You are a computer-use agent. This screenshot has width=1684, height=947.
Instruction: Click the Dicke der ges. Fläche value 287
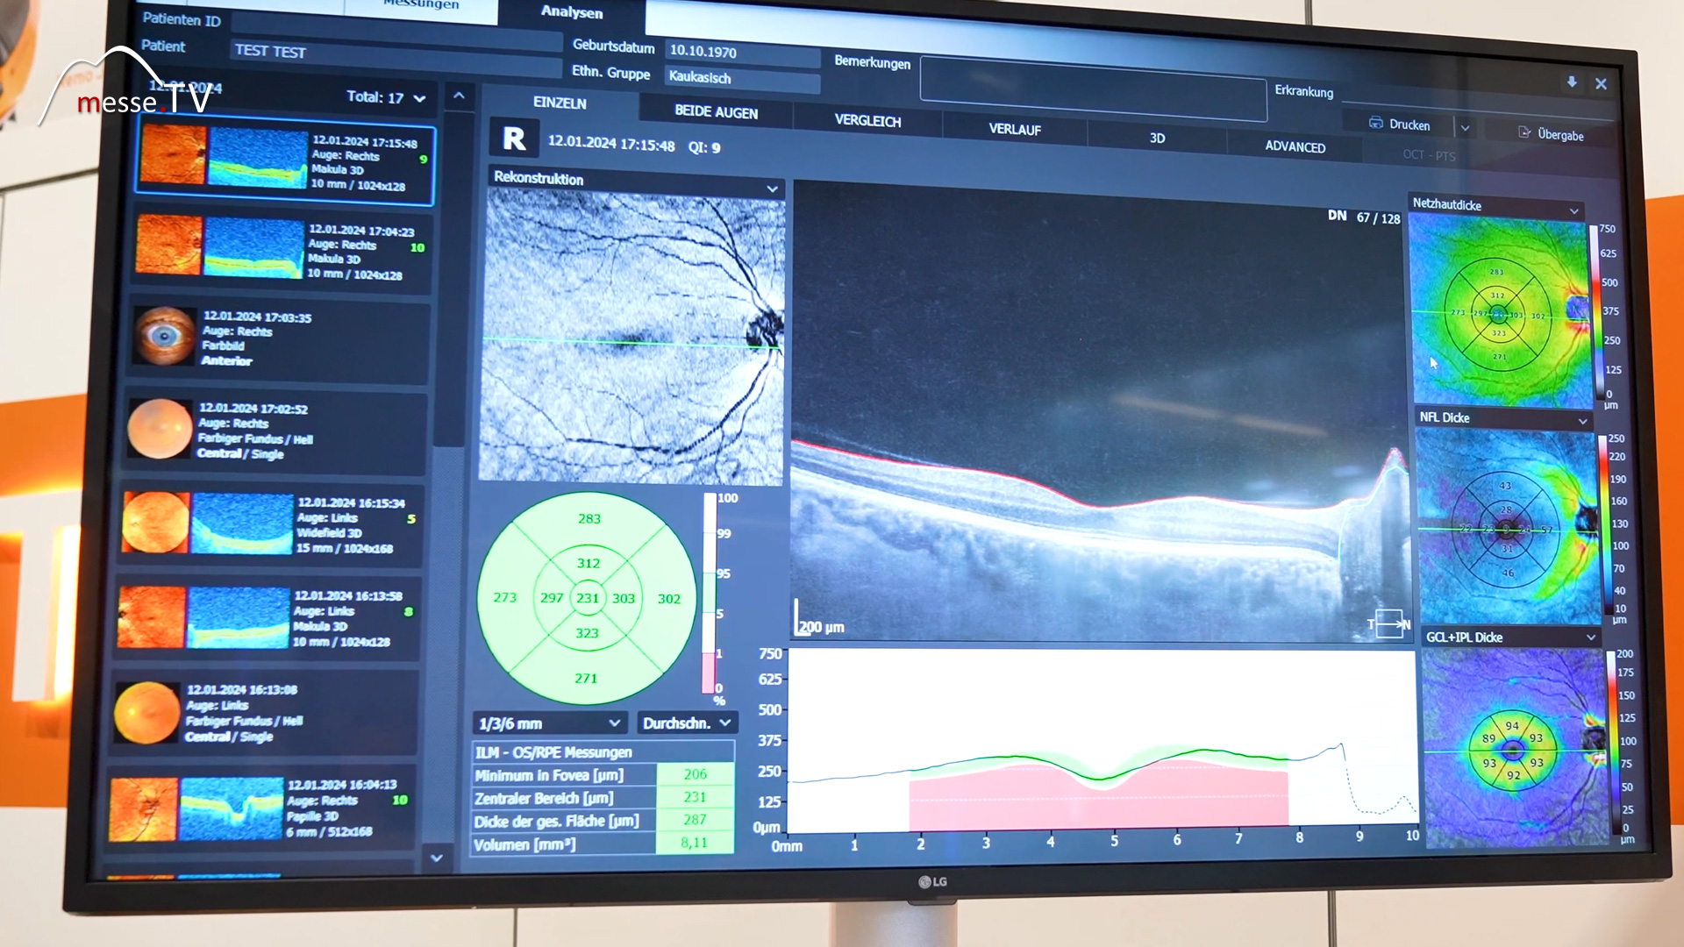point(695,820)
